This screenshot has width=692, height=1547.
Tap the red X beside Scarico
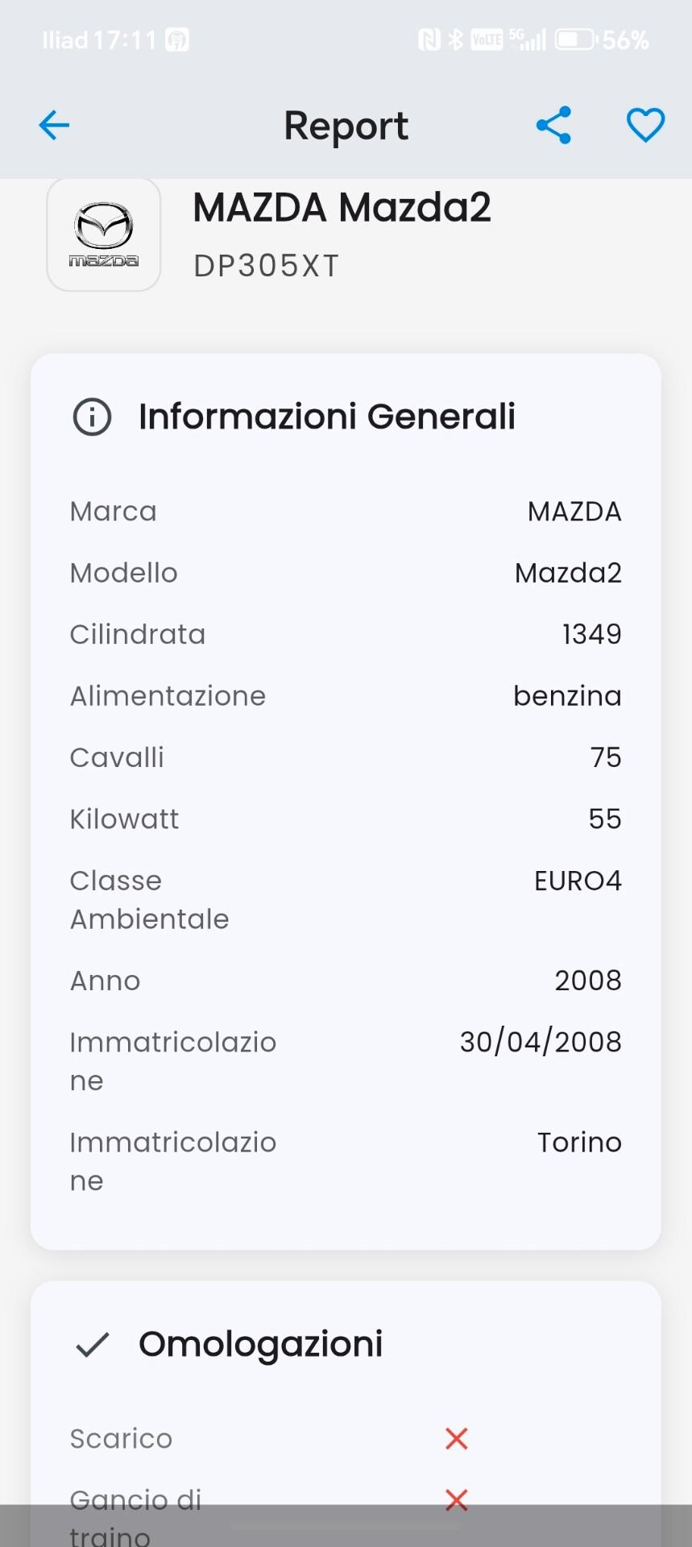[x=457, y=1438]
